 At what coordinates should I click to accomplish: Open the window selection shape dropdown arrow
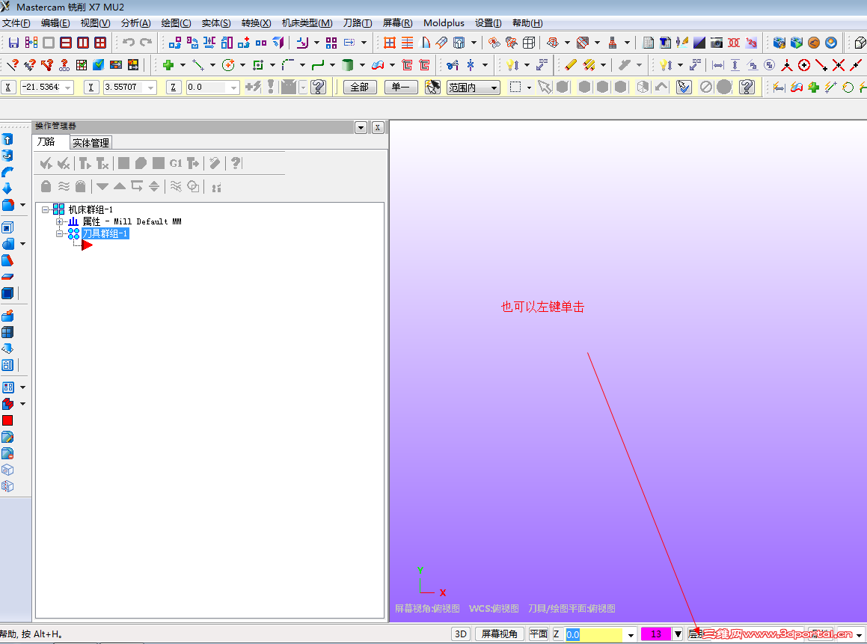[529, 88]
